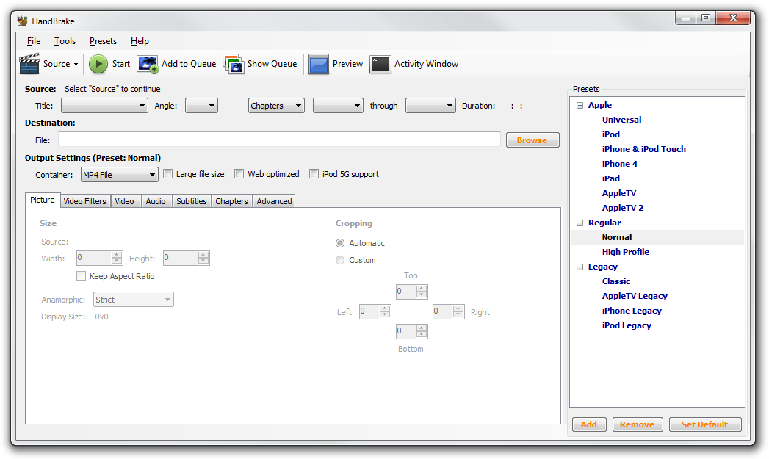
Task: Tick the Keep Aspect Ratio checkbox
Action: click(81, 275)
